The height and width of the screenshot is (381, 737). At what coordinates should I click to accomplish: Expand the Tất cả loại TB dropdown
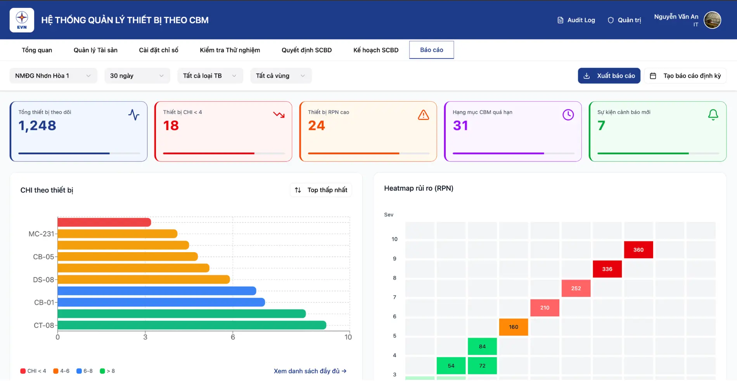point(210,76)
